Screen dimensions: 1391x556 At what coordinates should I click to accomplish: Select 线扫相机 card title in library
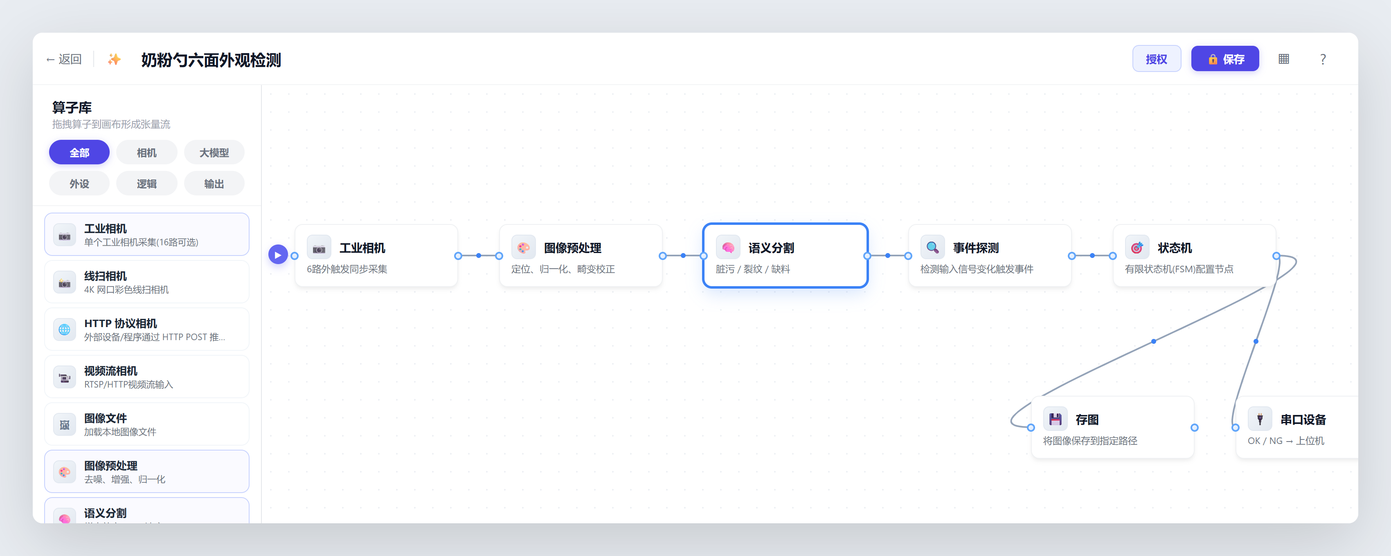[105, 276]
